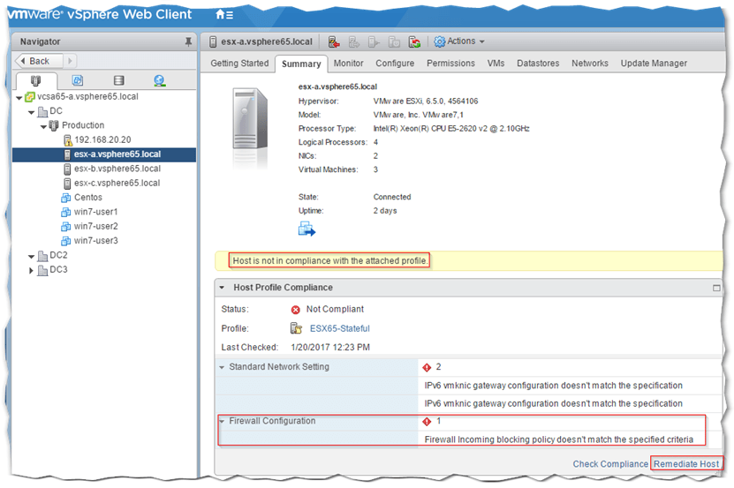Select the Centos virtual machine
This screenshot has height=488, width=734.
pos(88,198)
